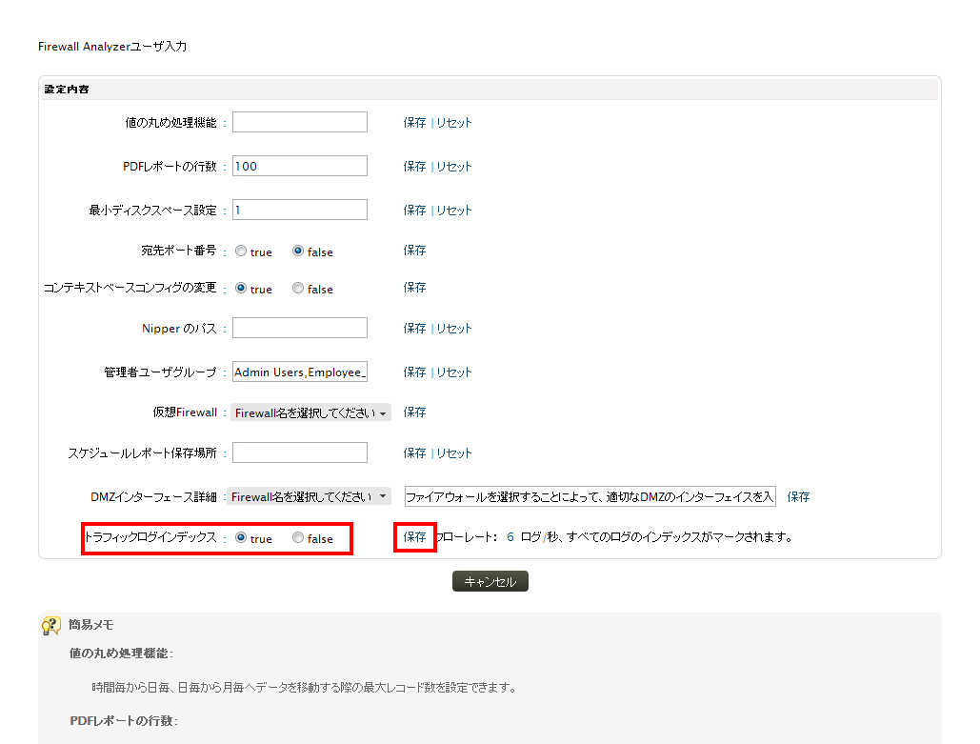Save the コンテキストベースコンフィグの変更 setting
980x744 pixels.
[414, 287]
